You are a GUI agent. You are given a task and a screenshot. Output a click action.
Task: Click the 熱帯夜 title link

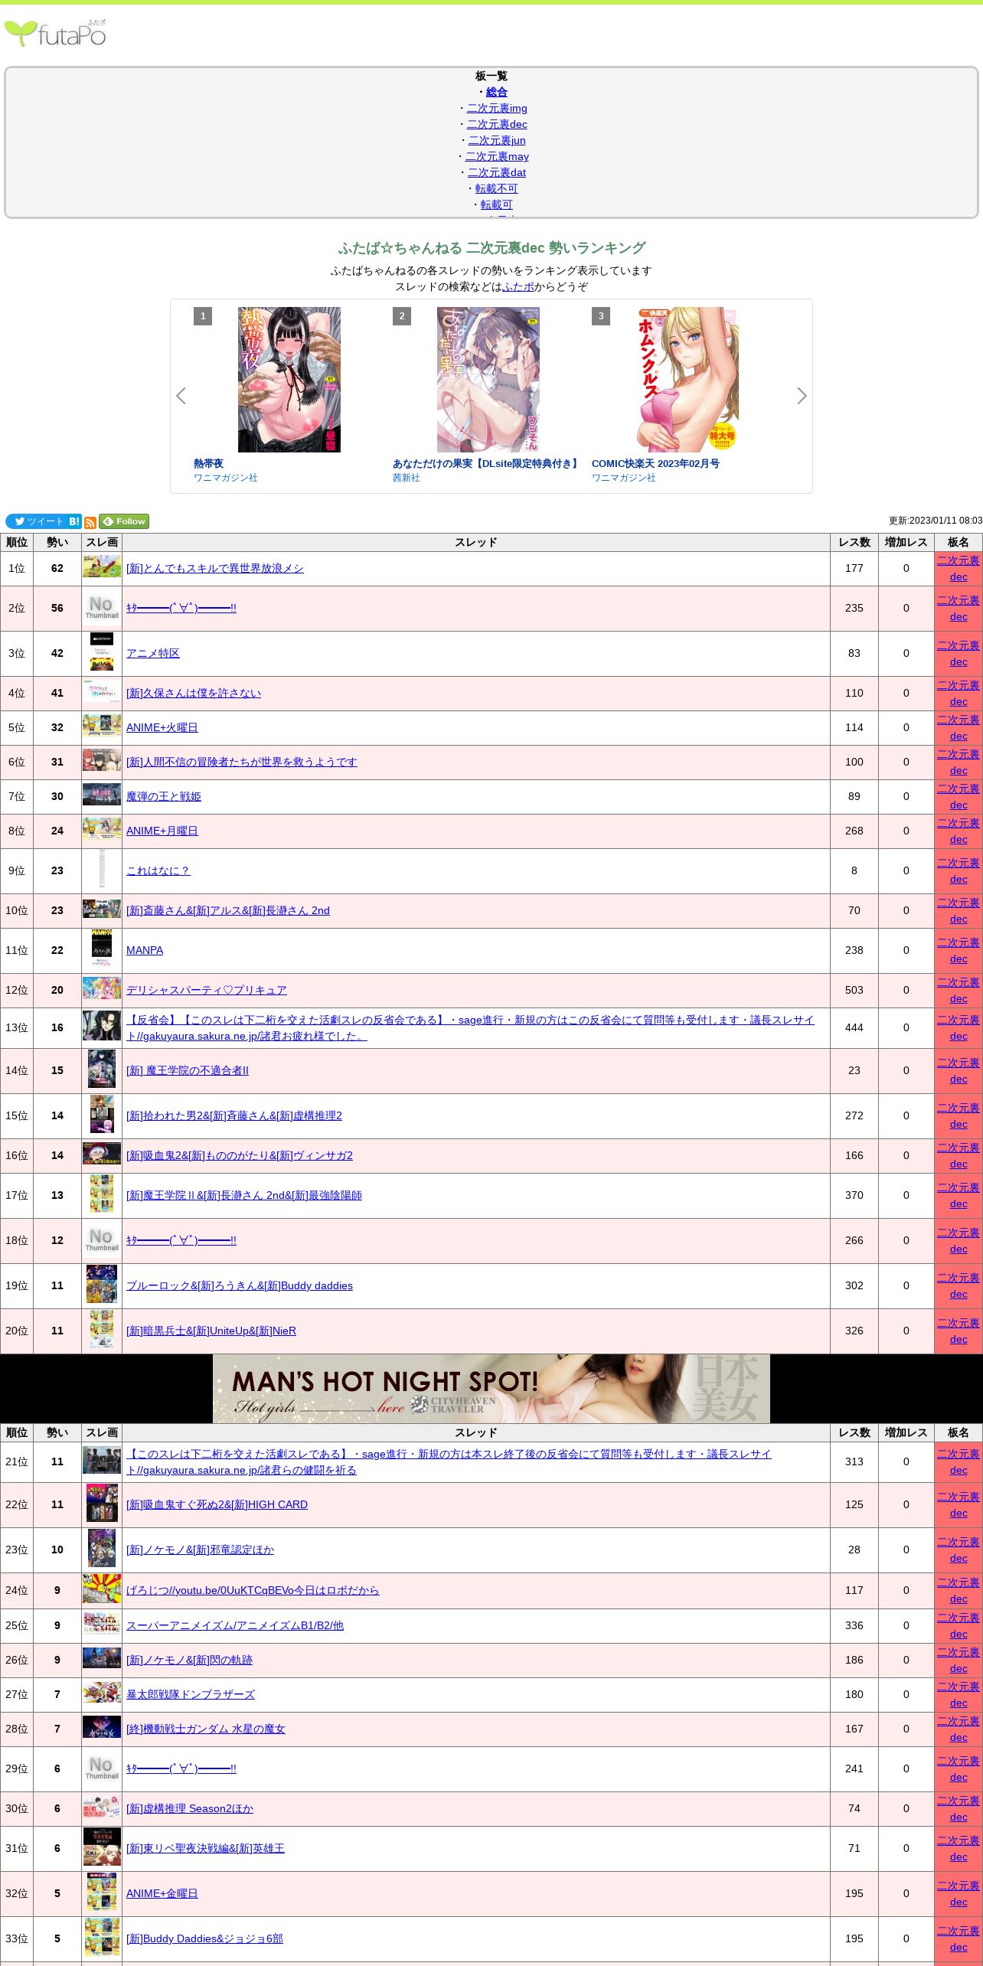point(208,463)
